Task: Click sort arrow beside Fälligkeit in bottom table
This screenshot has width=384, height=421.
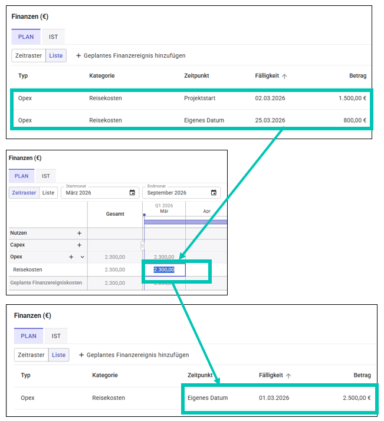Action: pyautogui.click(x=288, y=376)
